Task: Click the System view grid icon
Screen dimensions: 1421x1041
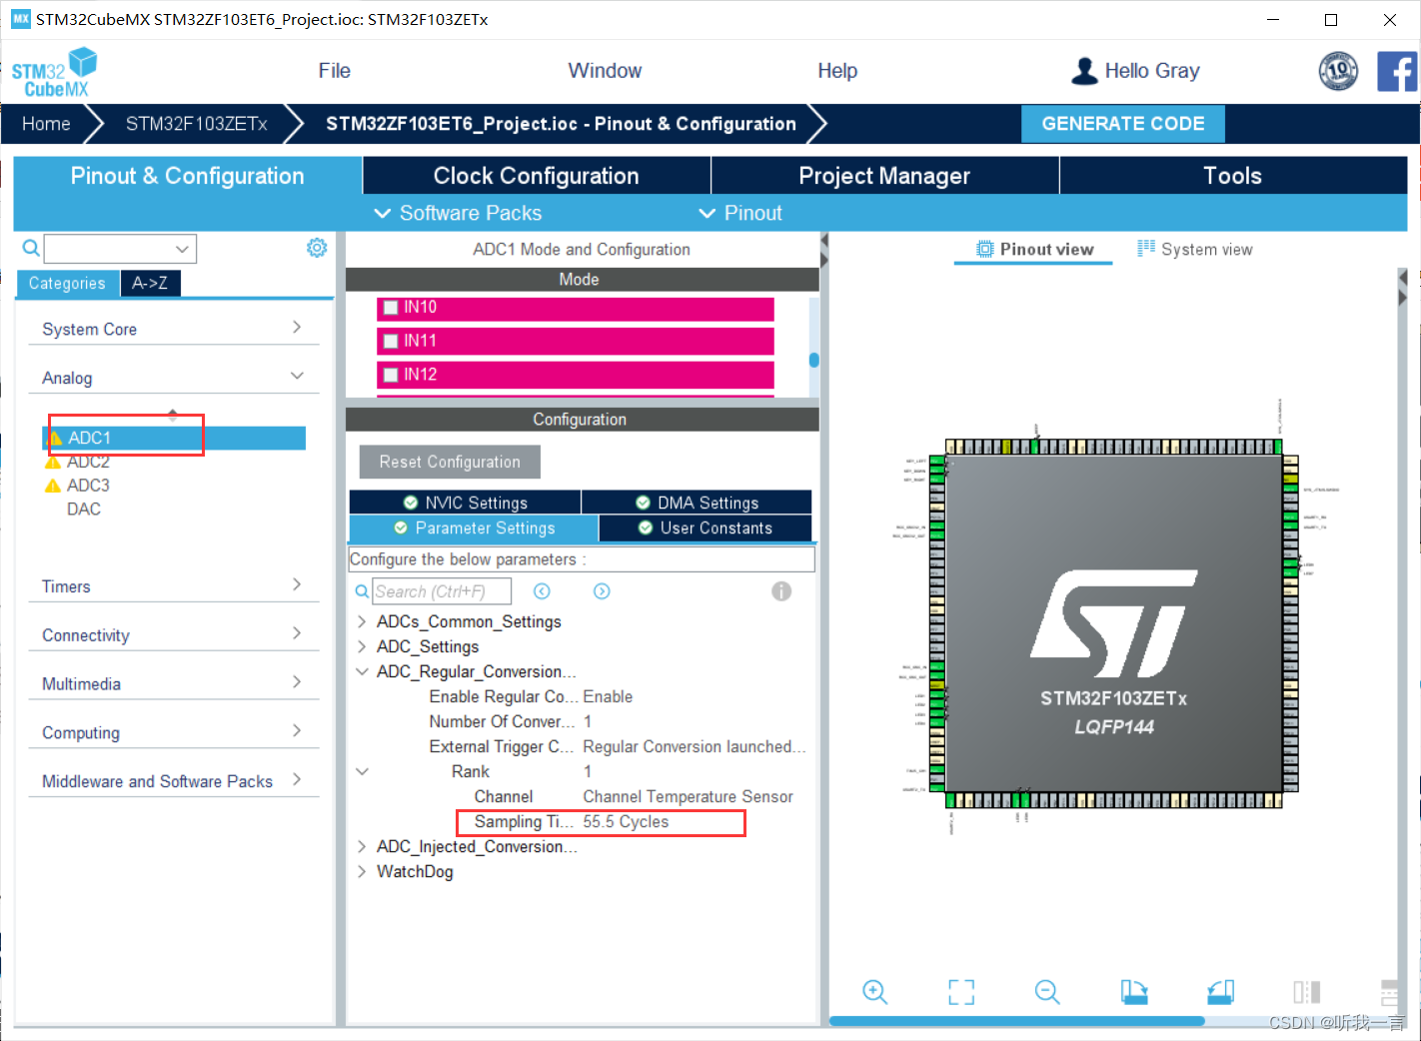Action: click(1146, 248)
